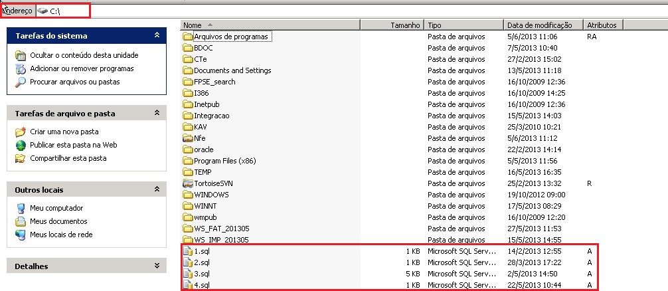Collapse the Tarefas de arquivo e pasta panel

157,113
